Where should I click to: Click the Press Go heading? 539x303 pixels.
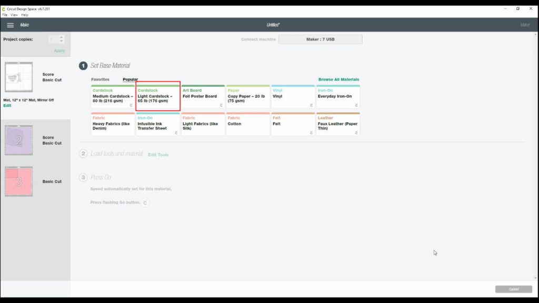click(x=101, y=177)
